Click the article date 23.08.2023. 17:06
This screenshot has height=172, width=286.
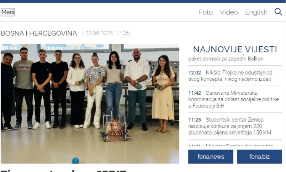click(107, 33)
